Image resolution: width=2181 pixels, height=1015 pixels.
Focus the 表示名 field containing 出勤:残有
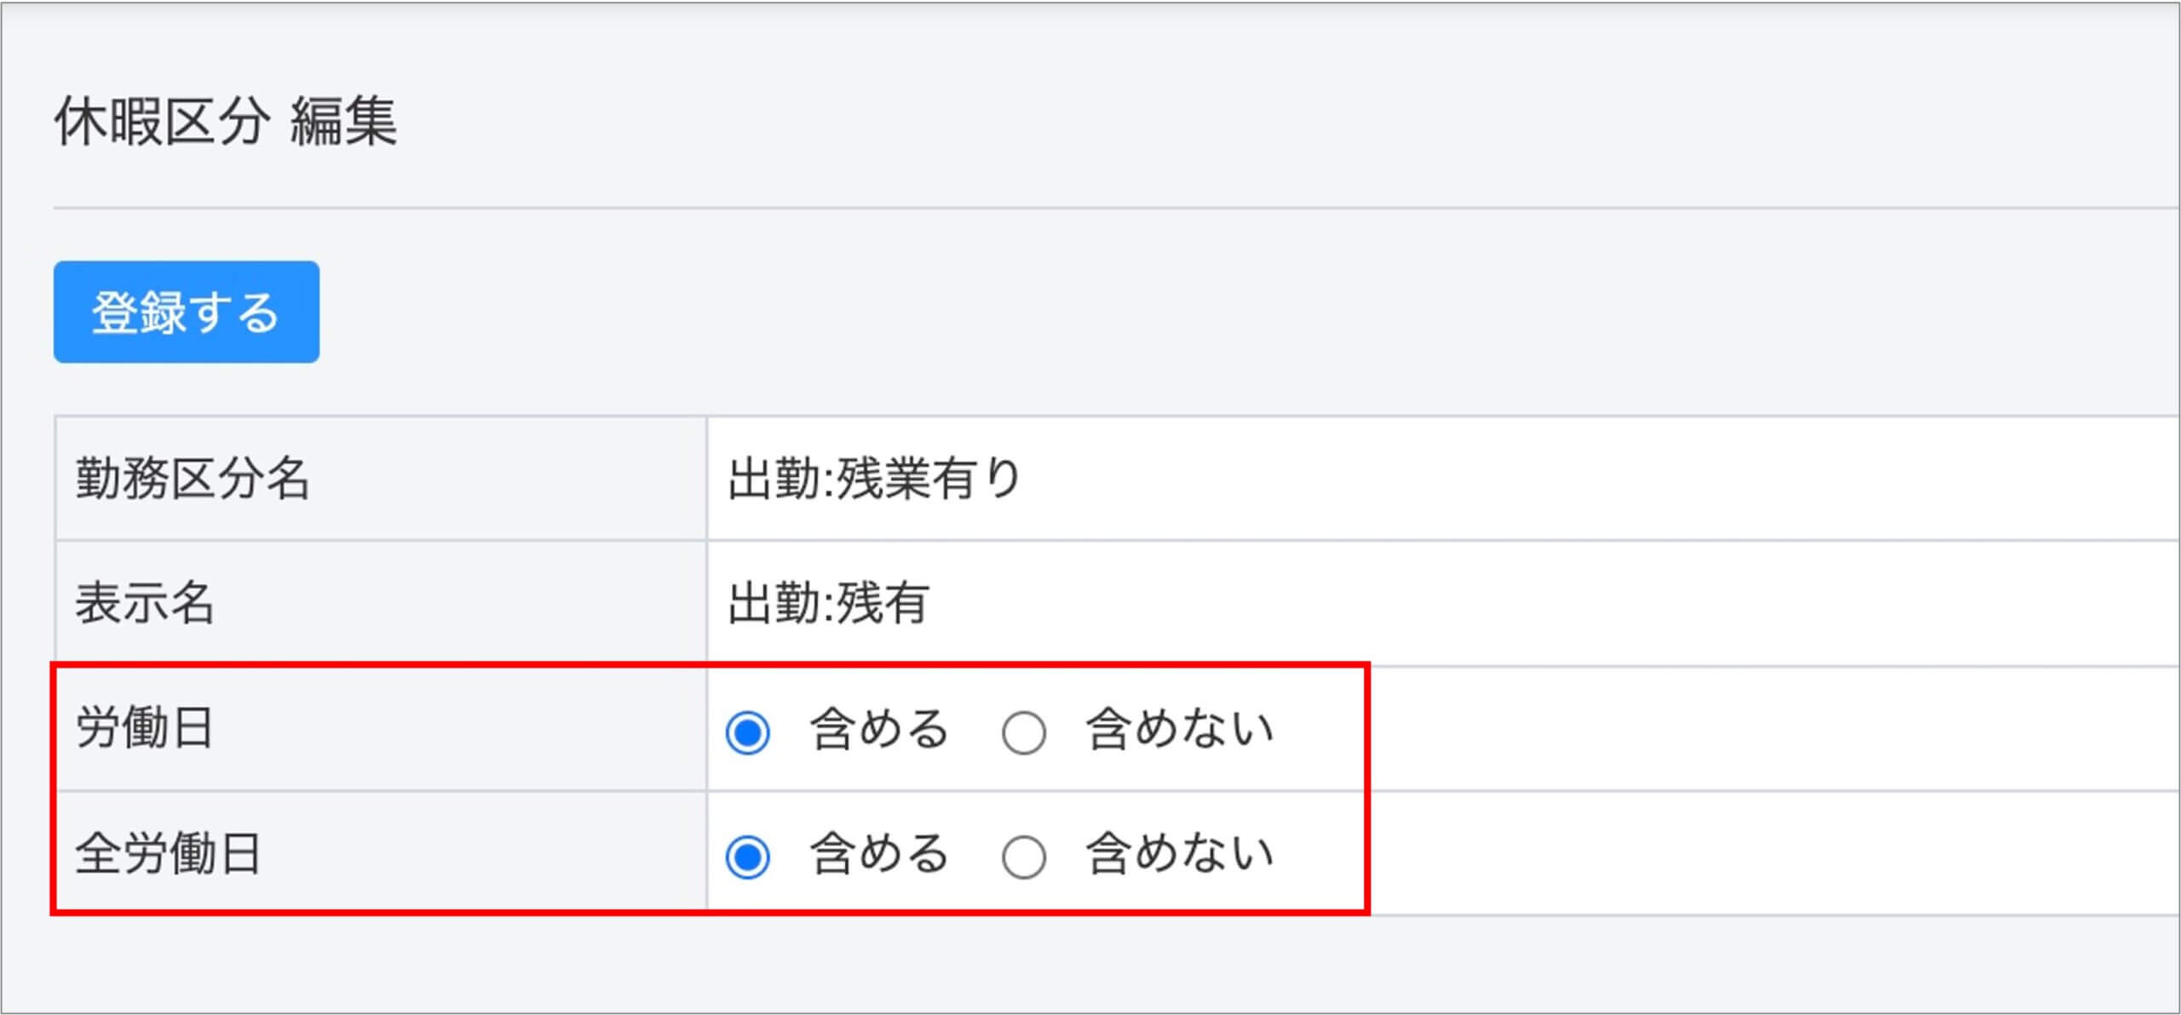(x=828, y=604)
